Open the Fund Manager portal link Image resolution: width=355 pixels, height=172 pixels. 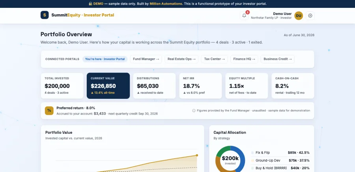click(146, 59)
